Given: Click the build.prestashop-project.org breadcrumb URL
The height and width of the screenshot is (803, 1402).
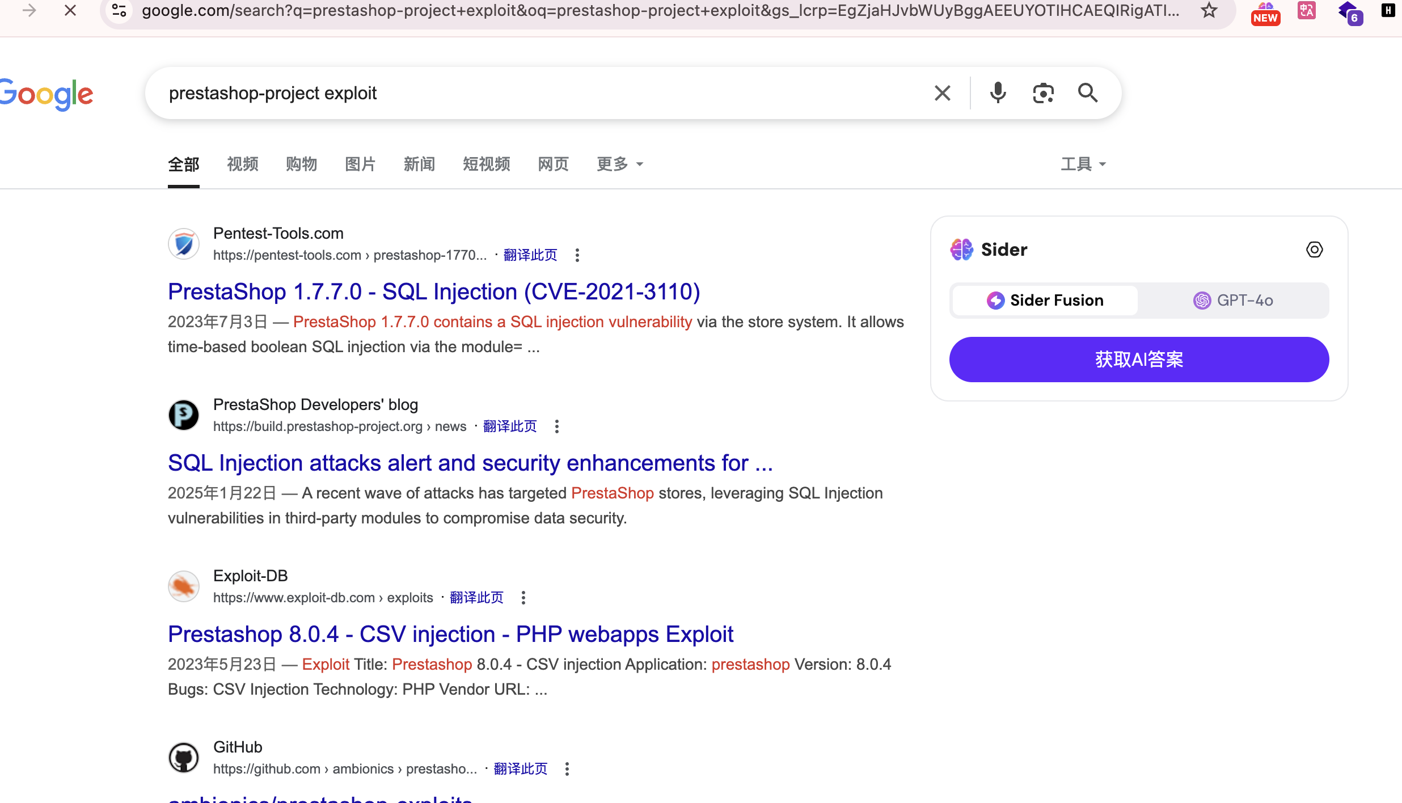Looking at the screenshot, I should click(x=340, y=426).
